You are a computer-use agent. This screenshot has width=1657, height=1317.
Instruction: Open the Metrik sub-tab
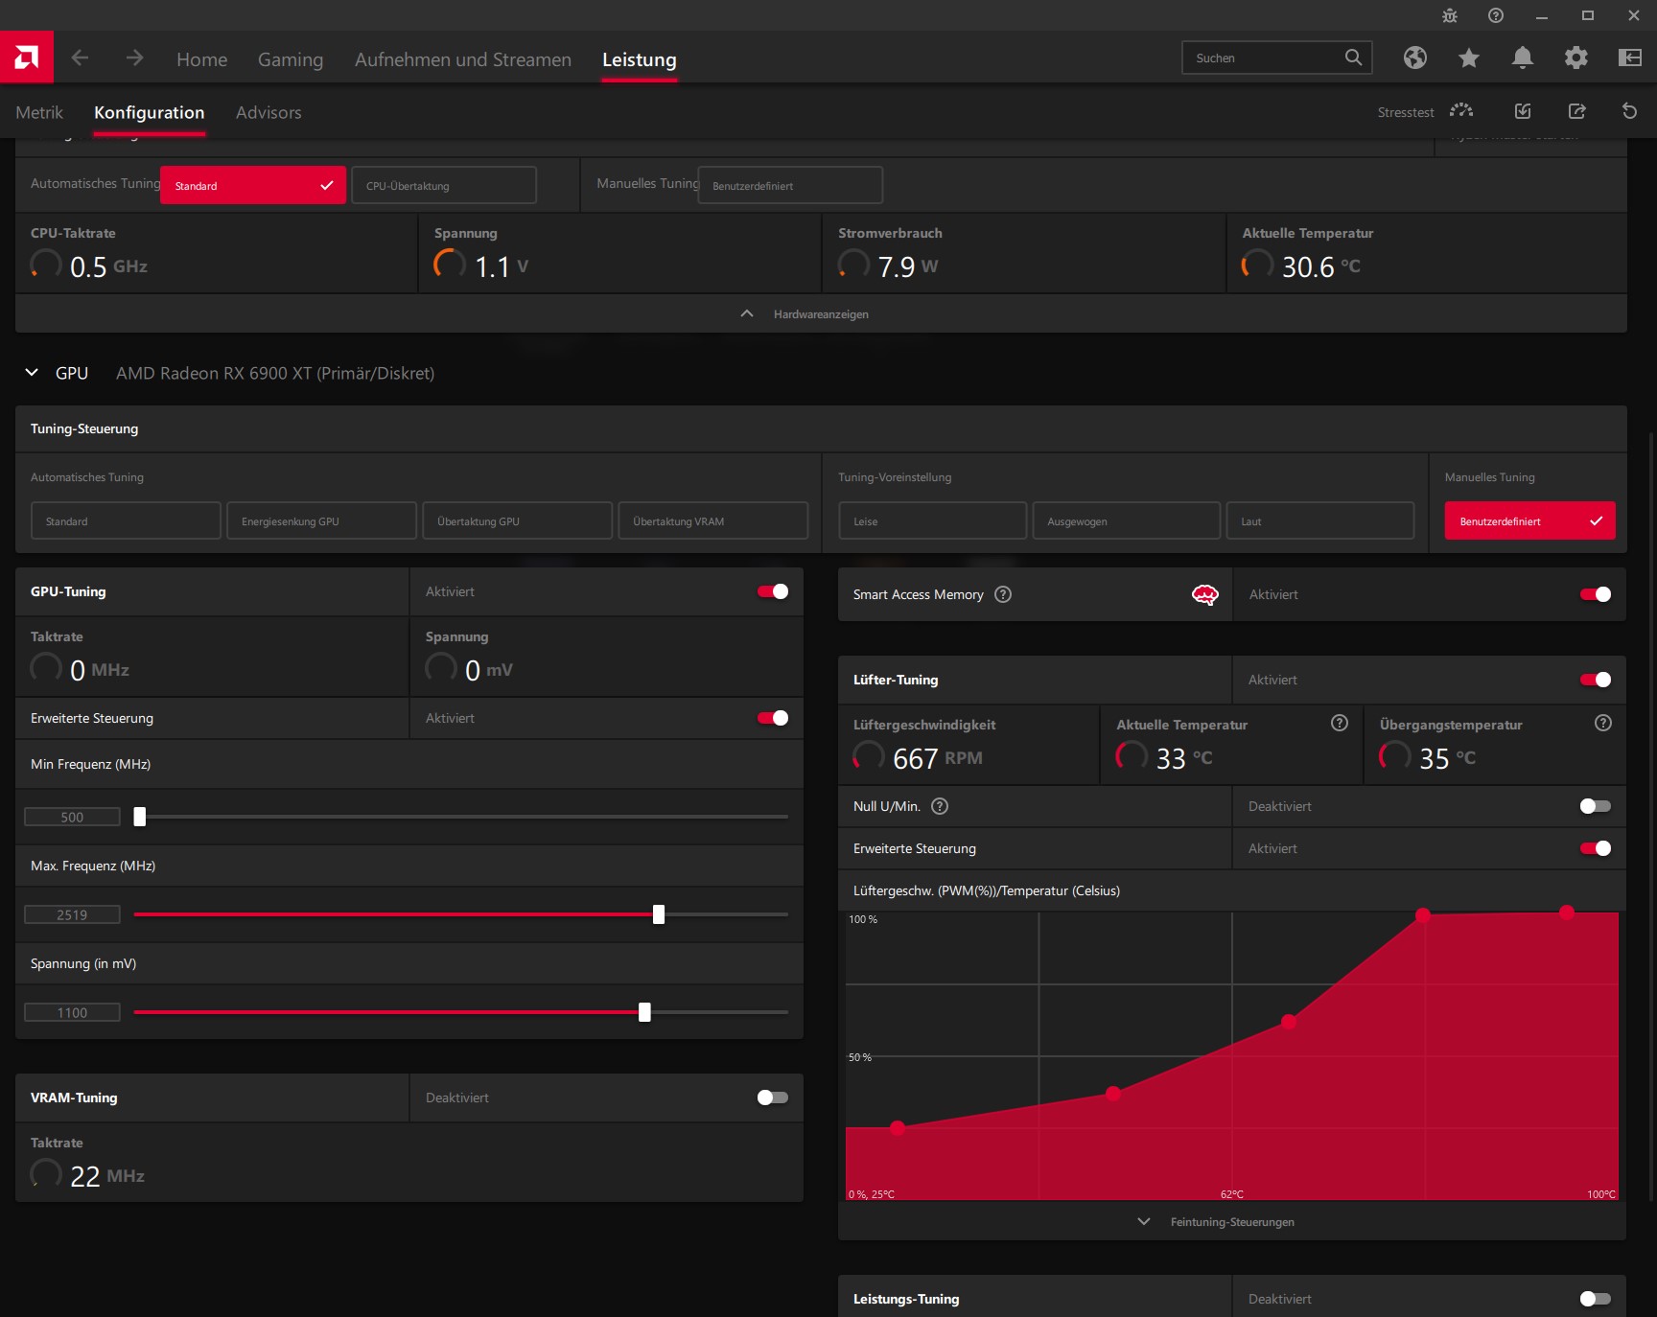coord(39,112)
